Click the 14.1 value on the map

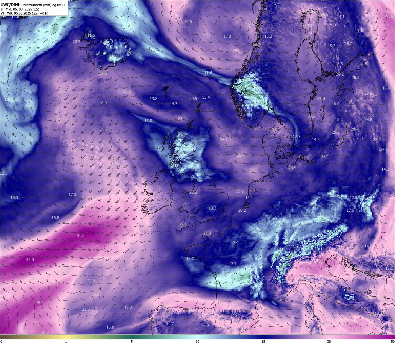pyautogui.click(x=341, y=16)
